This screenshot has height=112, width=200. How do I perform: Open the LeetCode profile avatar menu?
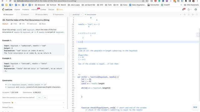click(x=196, y=10)
